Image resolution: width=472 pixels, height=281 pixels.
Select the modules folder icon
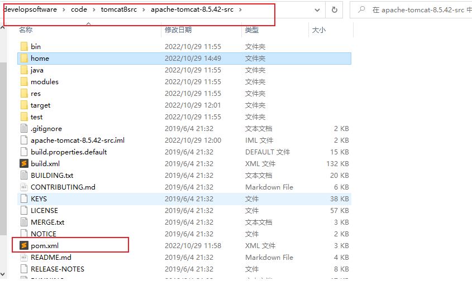24,82
